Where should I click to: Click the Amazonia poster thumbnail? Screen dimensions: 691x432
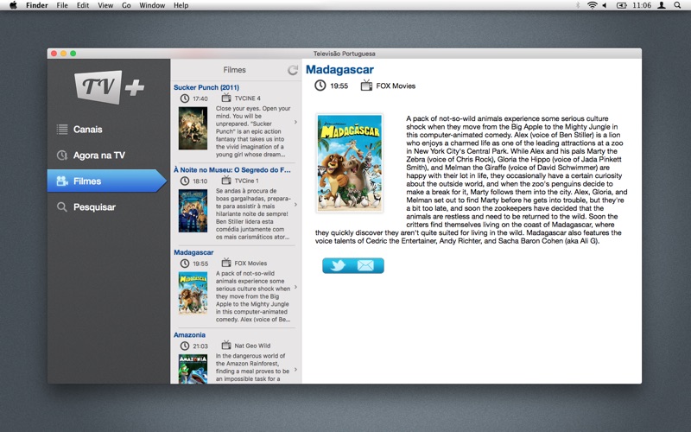coord(193,369)
